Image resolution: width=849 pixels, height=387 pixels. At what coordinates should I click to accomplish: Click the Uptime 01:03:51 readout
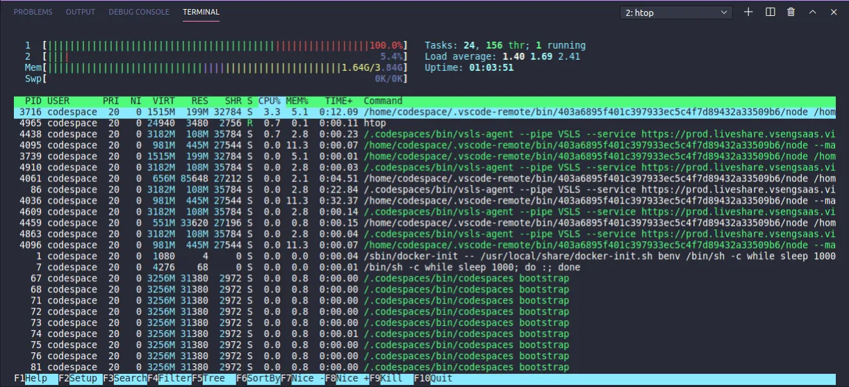(469, 67)
